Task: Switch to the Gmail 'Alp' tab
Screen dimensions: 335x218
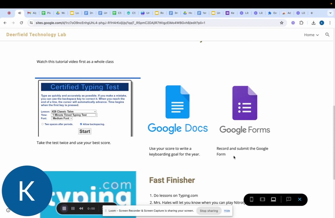Action: point(32,13)
